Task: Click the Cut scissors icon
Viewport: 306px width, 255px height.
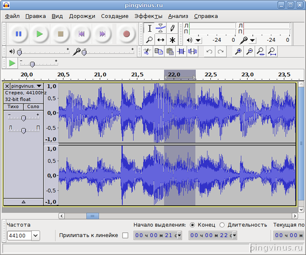Action: [147, 52]
